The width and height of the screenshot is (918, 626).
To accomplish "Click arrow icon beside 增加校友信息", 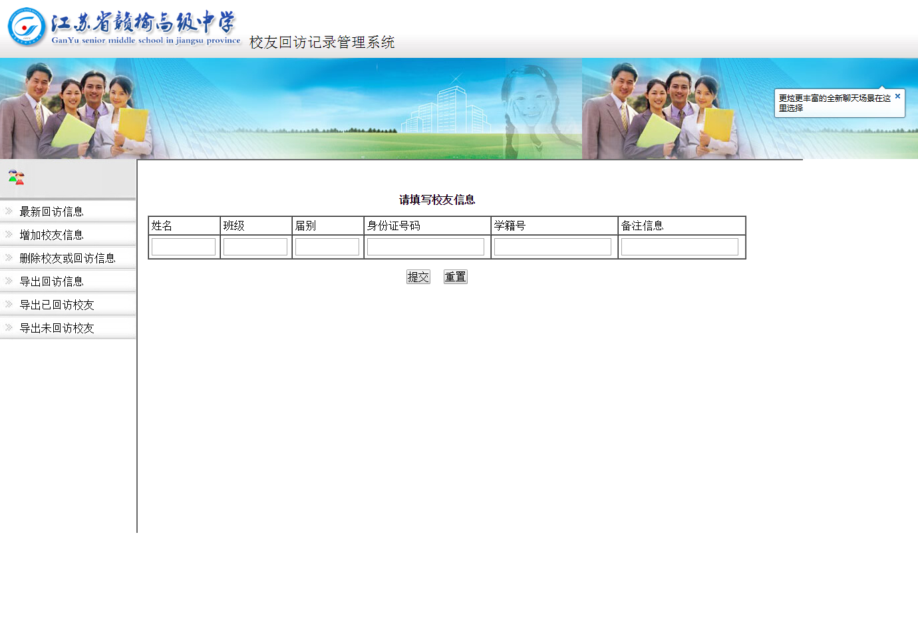I will (9, 234).
